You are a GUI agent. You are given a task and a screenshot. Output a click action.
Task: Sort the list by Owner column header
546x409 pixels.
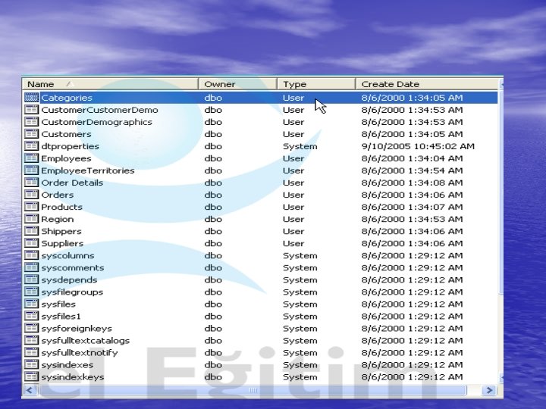click(238, 84)
